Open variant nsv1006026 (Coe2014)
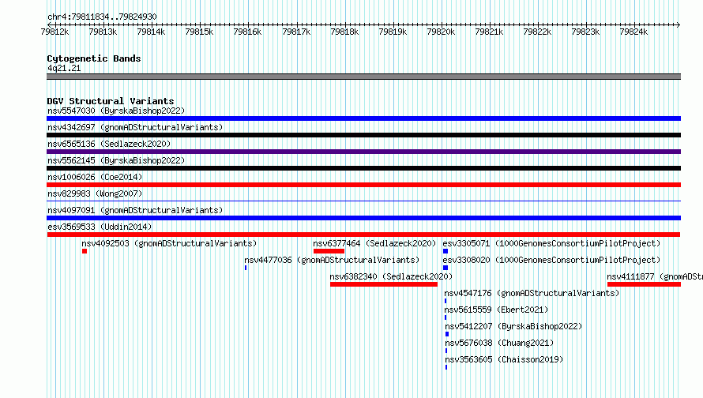The height and width of the screenshot is (398, 703). [95, 177]
